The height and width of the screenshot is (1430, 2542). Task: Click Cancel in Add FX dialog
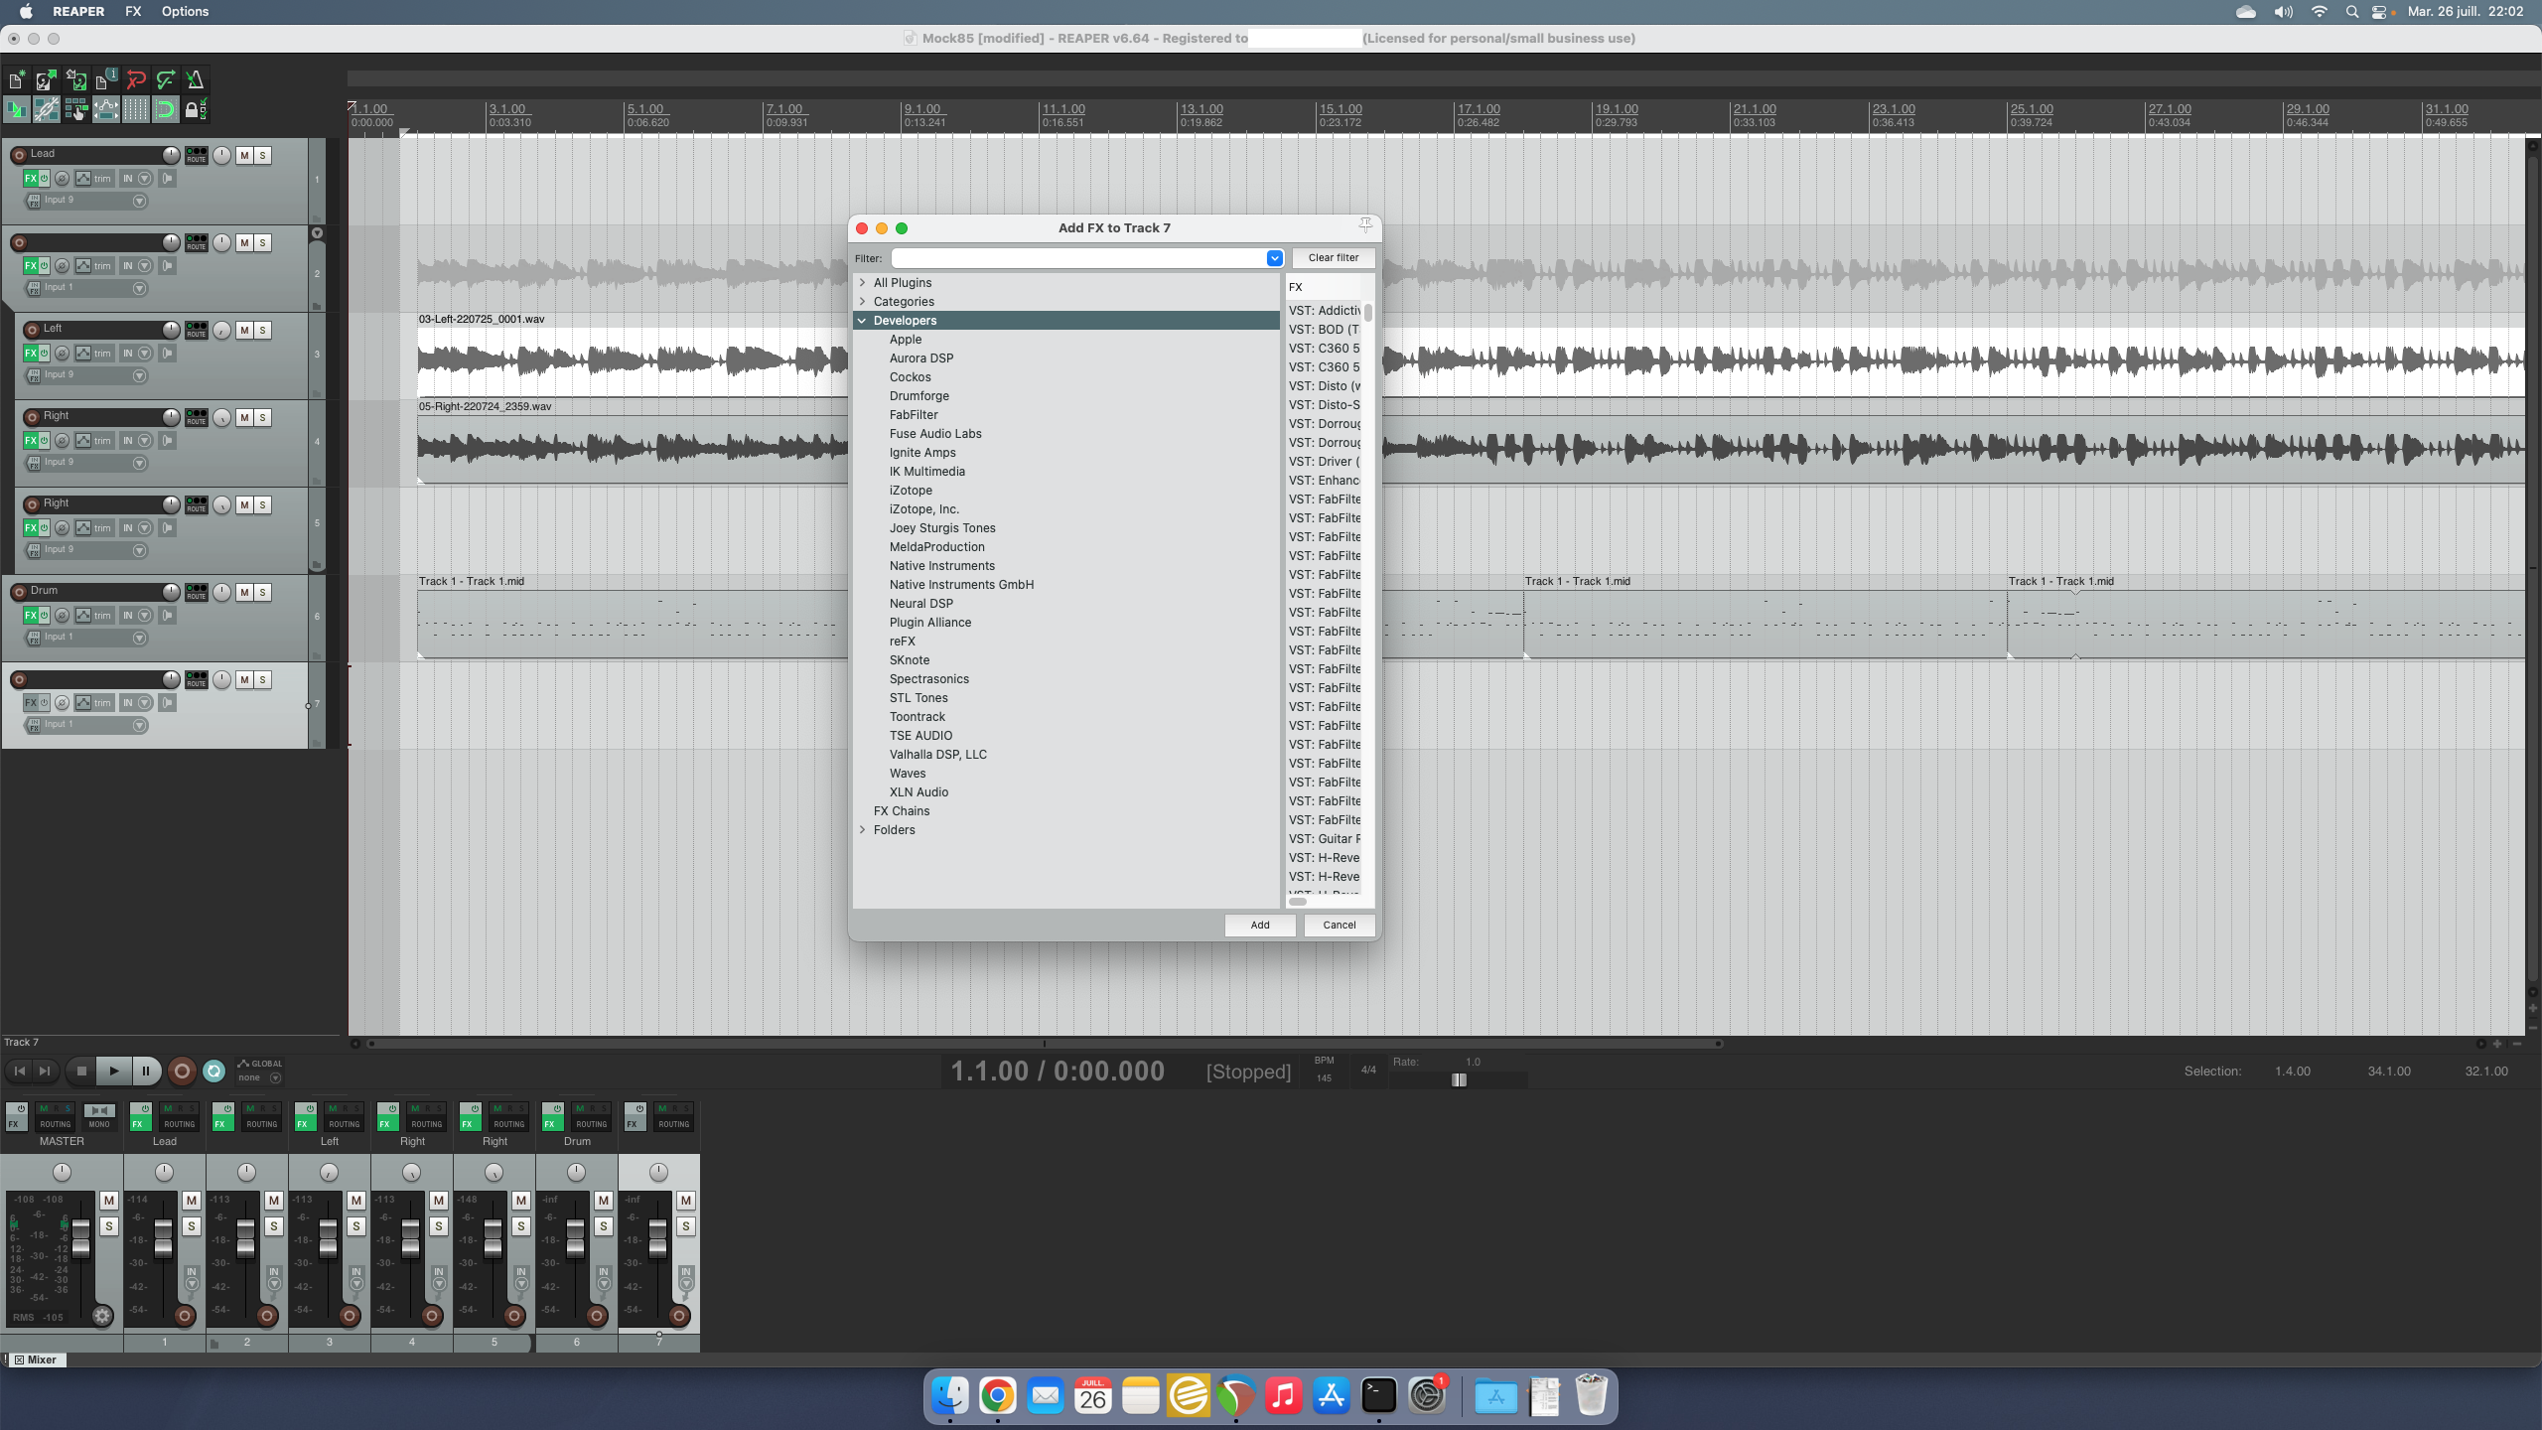[x=1339, y=926]
